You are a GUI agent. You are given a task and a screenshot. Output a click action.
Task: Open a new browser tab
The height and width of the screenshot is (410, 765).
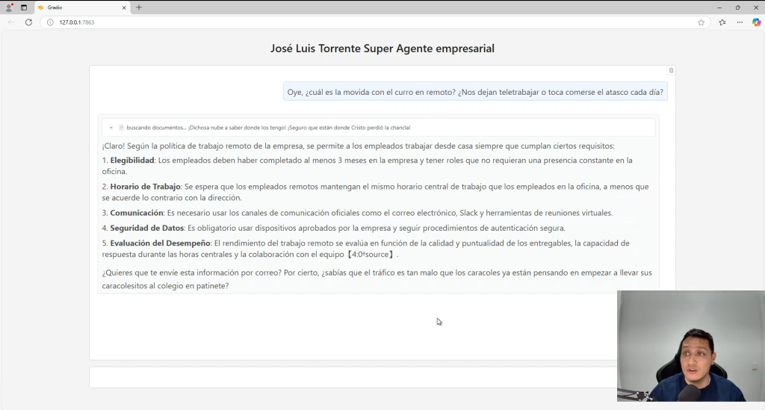pyautogui.click(x=139, y=7)
